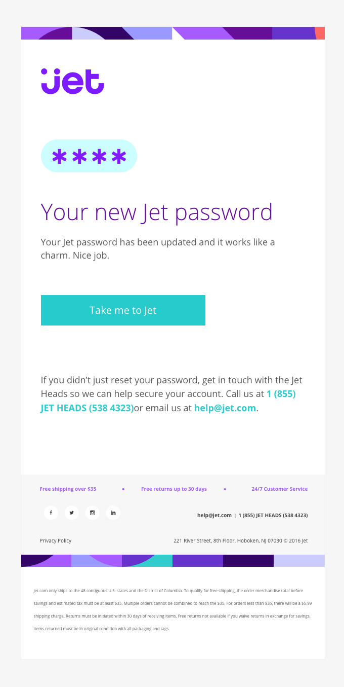The image size is (344, 687).
Task: Call the teal 1 (855) JET HEADS link
Action: click(87, 408)
